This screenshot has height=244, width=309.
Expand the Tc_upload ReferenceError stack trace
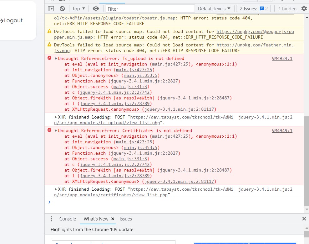coord(56,58)
